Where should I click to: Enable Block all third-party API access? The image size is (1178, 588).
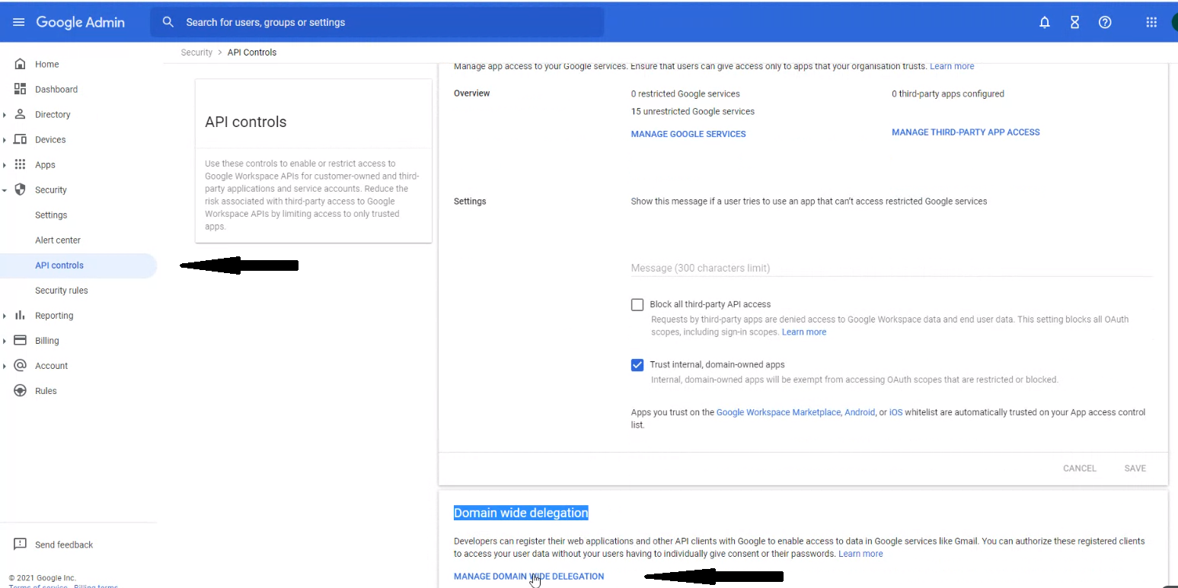pyautogui.click(x=637, y=304)
